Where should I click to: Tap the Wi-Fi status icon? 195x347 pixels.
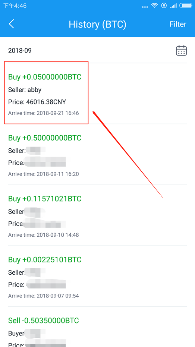coord(154,6)
